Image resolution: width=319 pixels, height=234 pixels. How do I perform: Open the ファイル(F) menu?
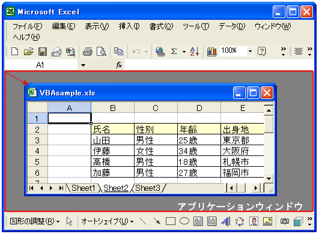click(28, 26)
